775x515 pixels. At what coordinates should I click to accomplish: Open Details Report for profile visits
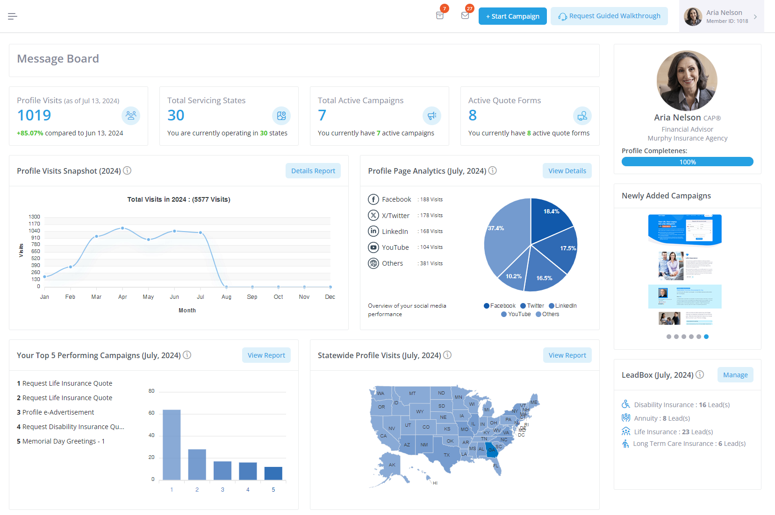[313, 171]
